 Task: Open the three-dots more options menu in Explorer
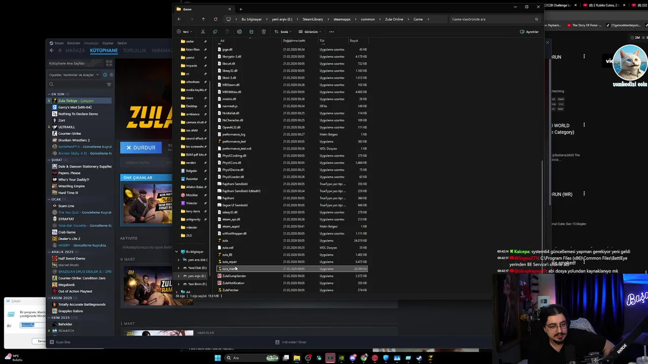(x=332, y=32)
